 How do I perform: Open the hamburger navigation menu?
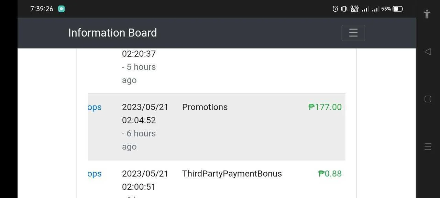tap(353, 33)
